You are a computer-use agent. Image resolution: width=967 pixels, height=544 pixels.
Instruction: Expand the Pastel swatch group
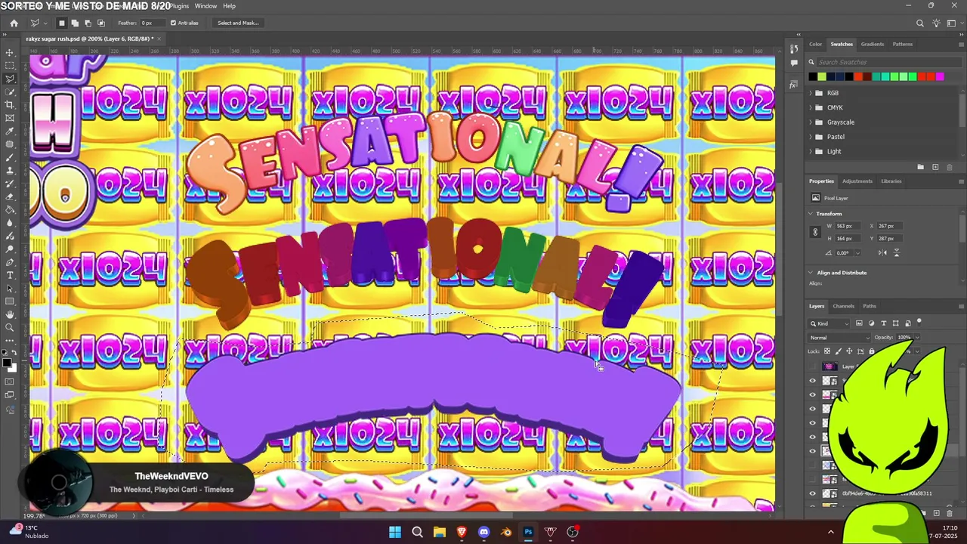[x=810, y=137]
